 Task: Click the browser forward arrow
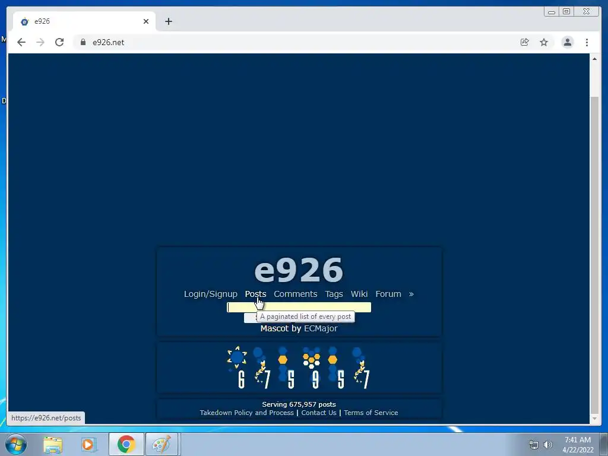coord(40,42)
